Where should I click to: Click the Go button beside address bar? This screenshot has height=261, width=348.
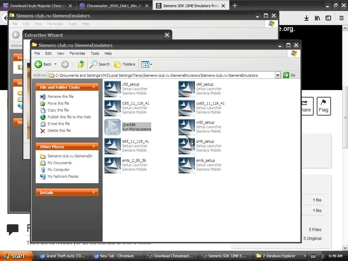coord(289,75)
